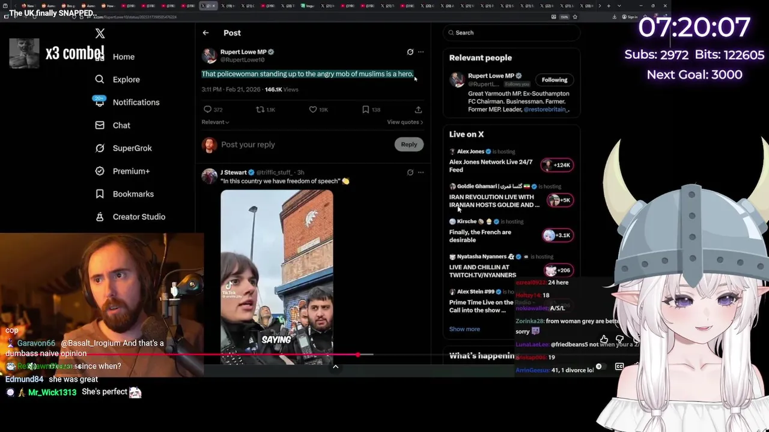Viewport: 769px width, 432px height.
Task: Open Notifications in the sidebar
Action: [x=127, y=103]
